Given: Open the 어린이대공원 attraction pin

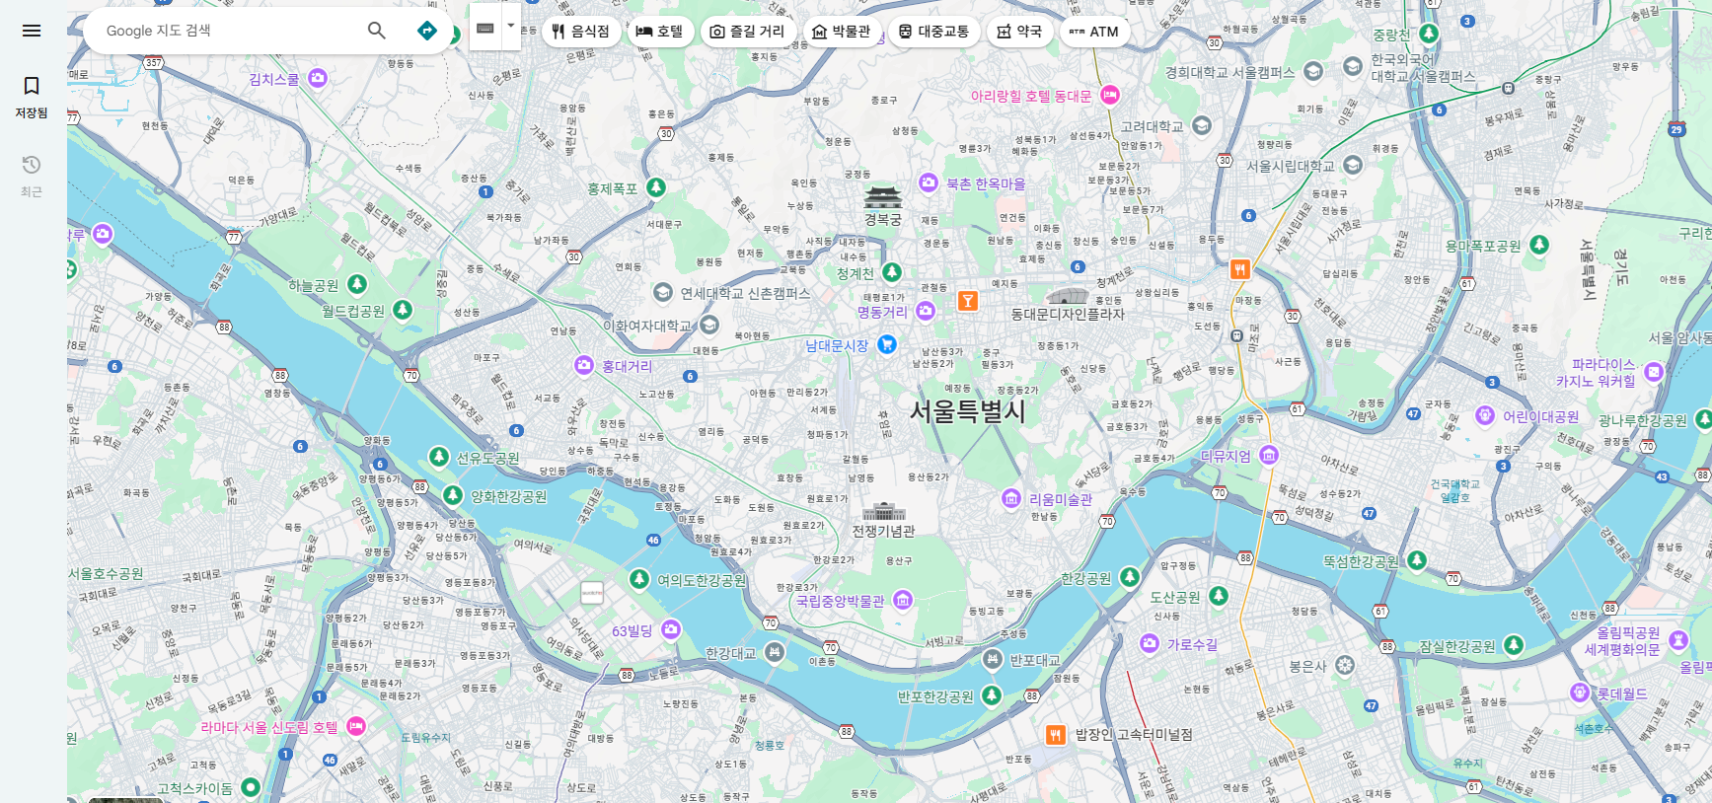Looking at the screenshot, I should click(x=1485, y=415).
